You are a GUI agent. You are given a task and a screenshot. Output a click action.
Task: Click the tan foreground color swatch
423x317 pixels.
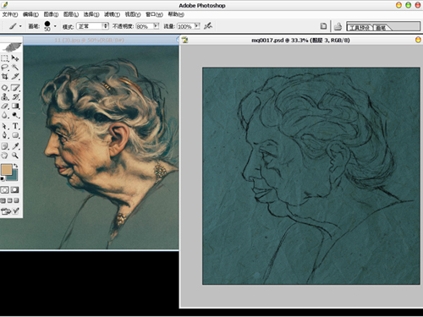[x=7, y=170]
